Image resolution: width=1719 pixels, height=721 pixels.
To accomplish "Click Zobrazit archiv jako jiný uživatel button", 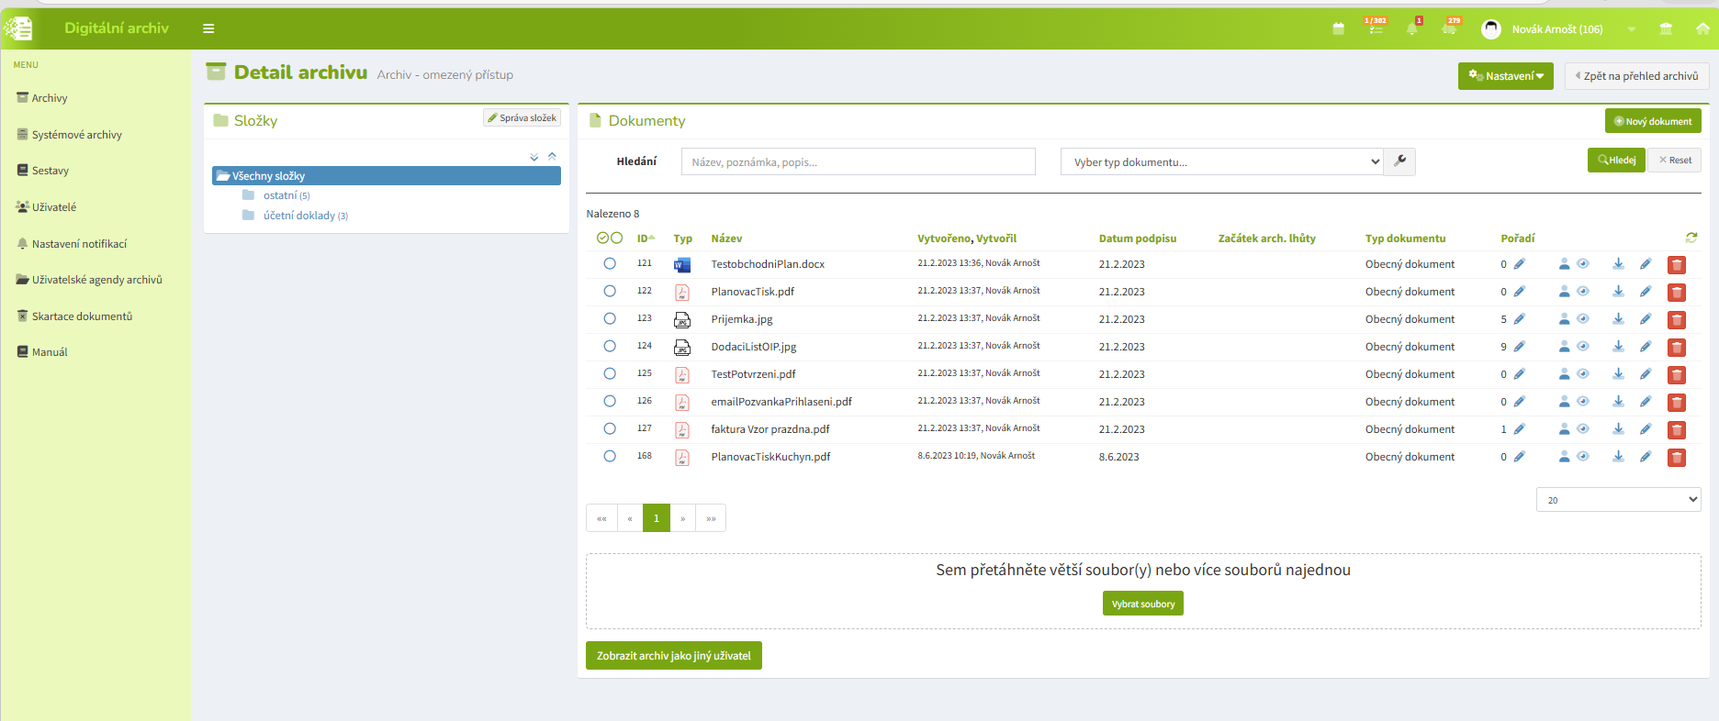I will tap(674, 656).
